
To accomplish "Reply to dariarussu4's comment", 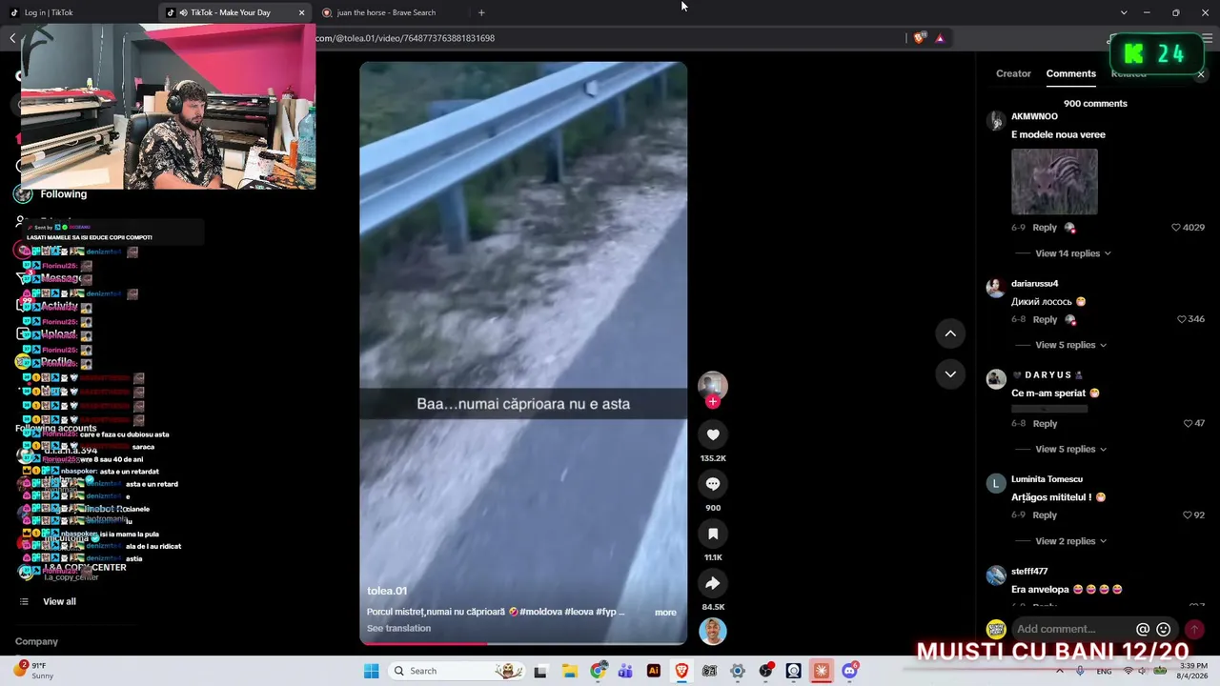I will [x=1045, y=319].
